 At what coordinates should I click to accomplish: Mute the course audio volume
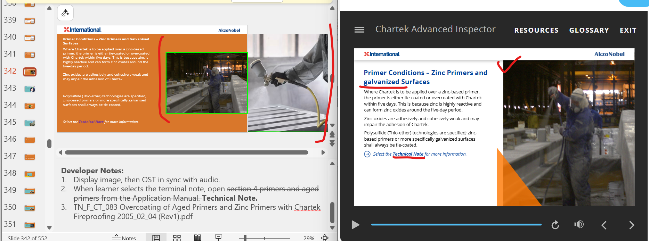pyautogui.click(x=579, y=225)
